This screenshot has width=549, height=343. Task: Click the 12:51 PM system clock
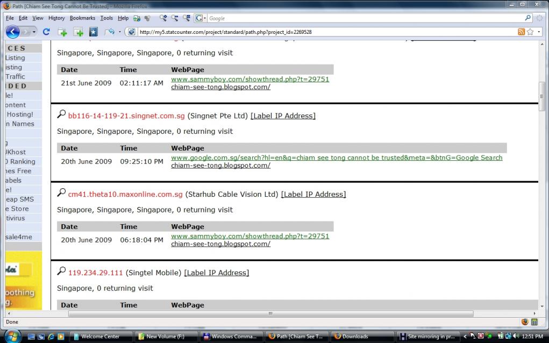click(x=532, y=337)
